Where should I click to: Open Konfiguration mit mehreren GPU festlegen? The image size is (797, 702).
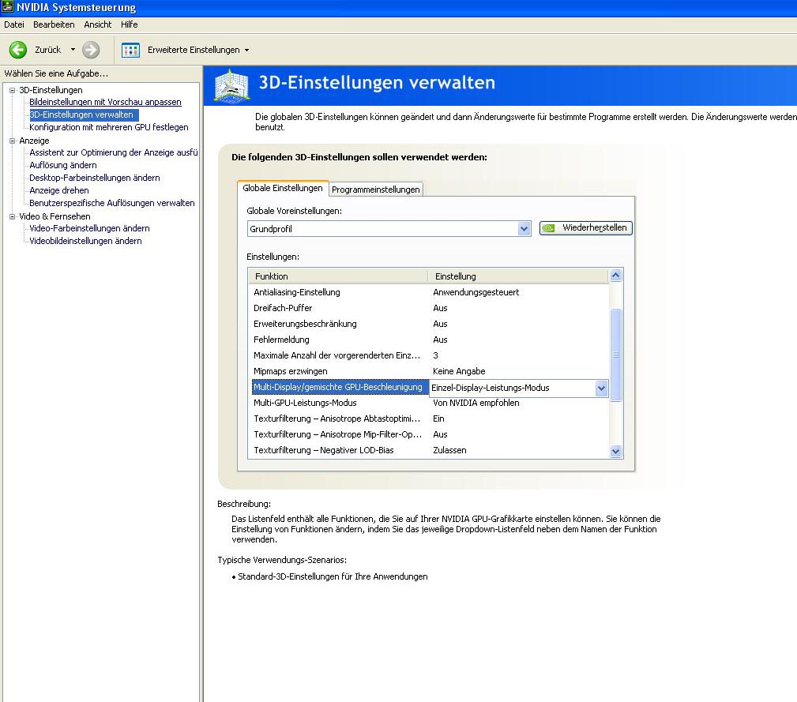point(109,127)
